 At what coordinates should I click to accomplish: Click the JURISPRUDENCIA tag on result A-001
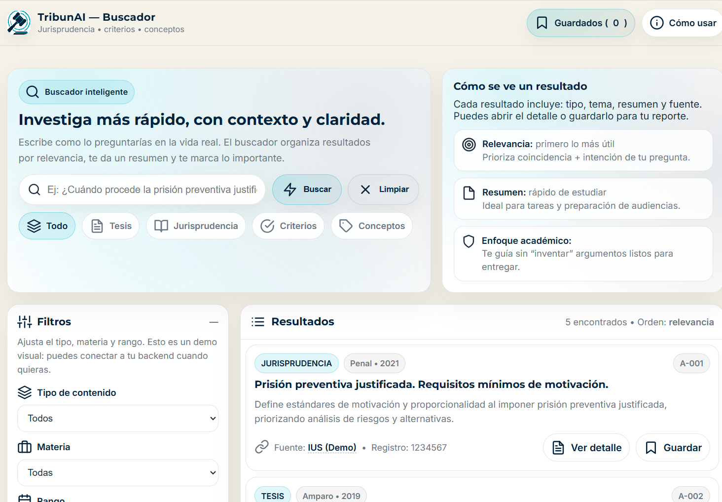tap(296, 363)
